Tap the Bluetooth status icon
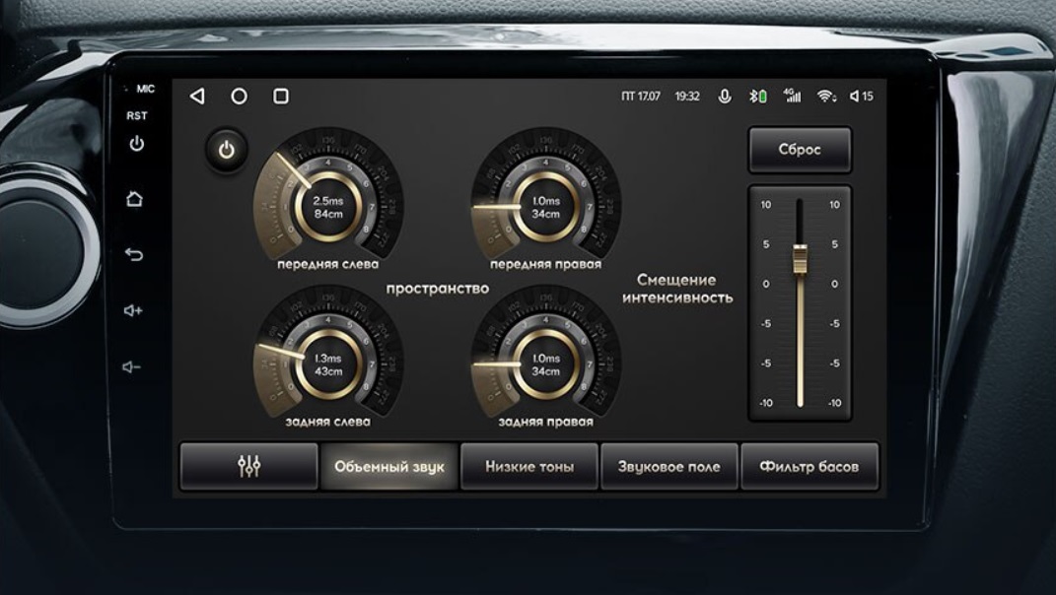Image resolution: width=1056 pixels, height=595 pixels. pyautogui.click(x=758, y=97)
